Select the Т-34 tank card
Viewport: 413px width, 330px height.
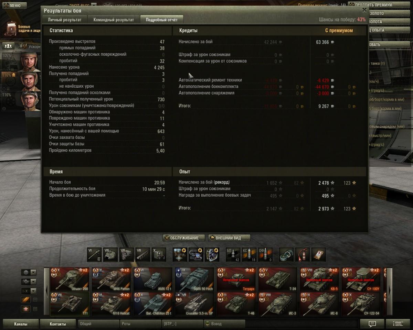[278, 279]
